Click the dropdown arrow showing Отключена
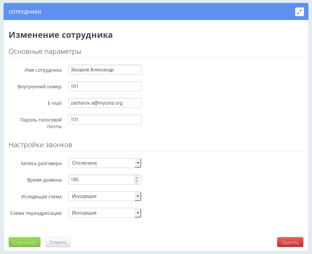Image resolution: width=312 pixels, height=254 pixels. pos(137,163)
